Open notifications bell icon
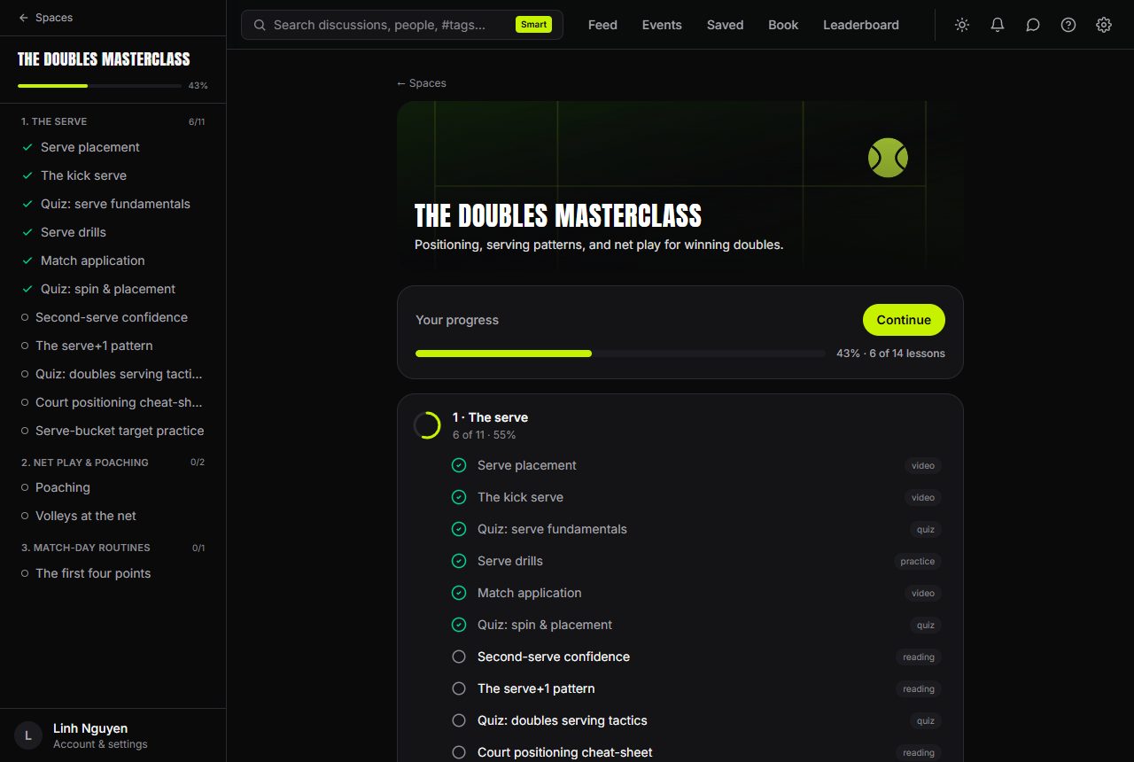1134x762 pixels. 998,25
